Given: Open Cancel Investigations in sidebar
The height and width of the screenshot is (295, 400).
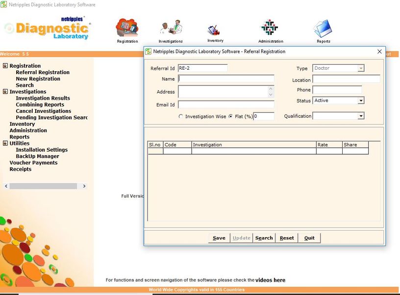Looking at the screenshot, I should point(43,111).
